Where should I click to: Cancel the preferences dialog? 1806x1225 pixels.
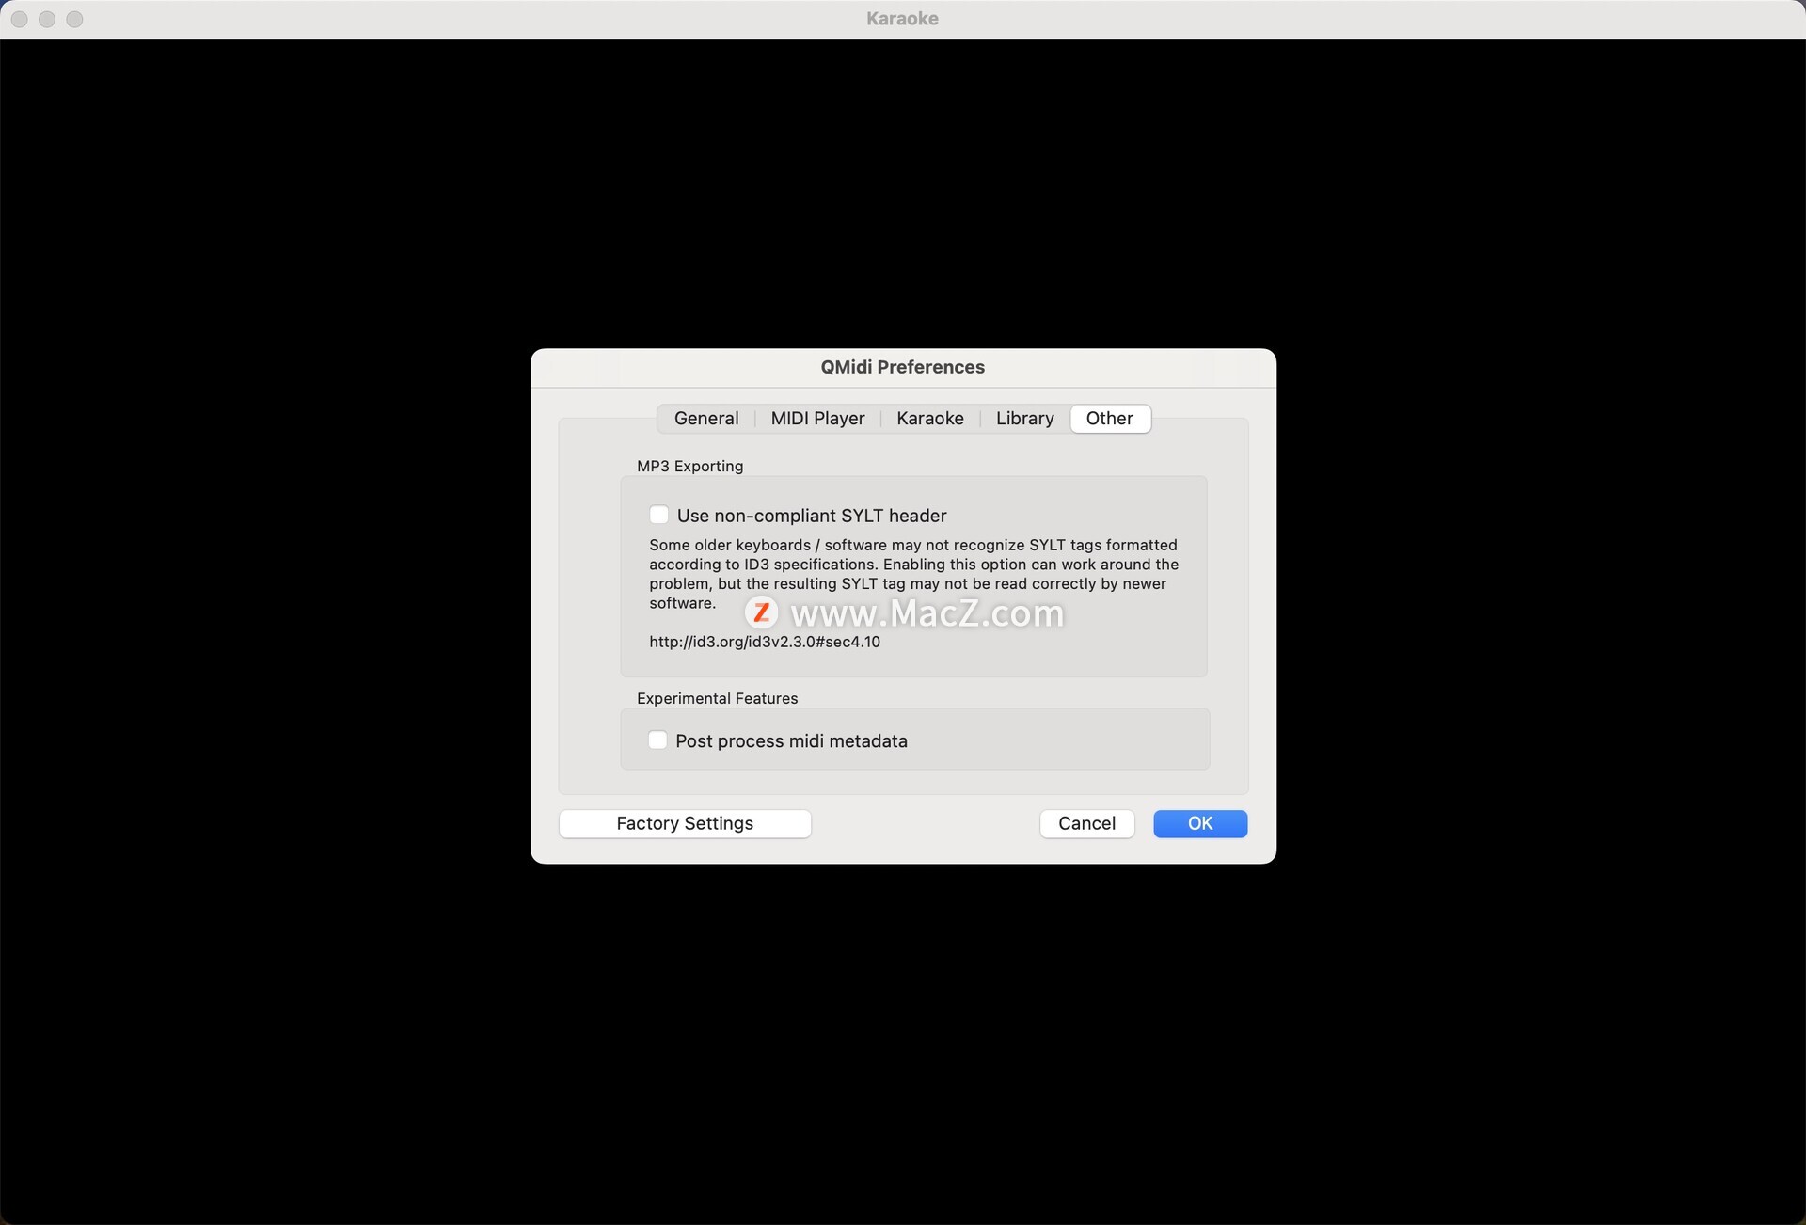coord(1085,823)
